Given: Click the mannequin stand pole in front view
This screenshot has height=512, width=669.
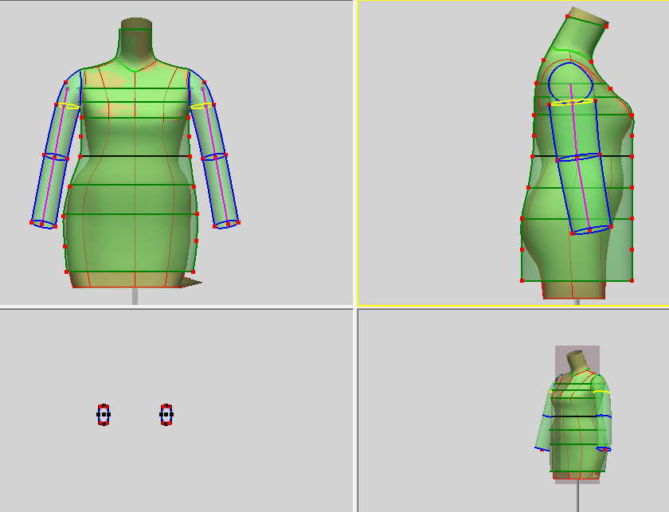Looking at the screenshot, I should click(135, 295).
